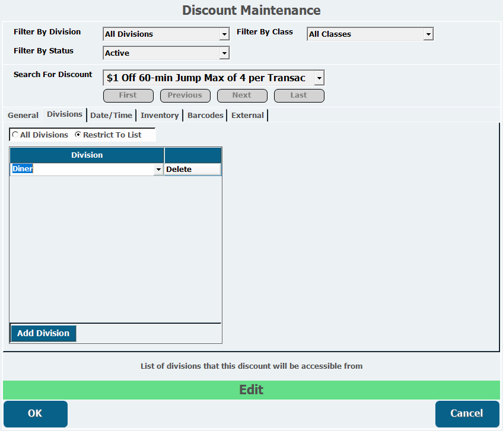
Task: Confirm changes with the OK button
Action: [35, 414]
